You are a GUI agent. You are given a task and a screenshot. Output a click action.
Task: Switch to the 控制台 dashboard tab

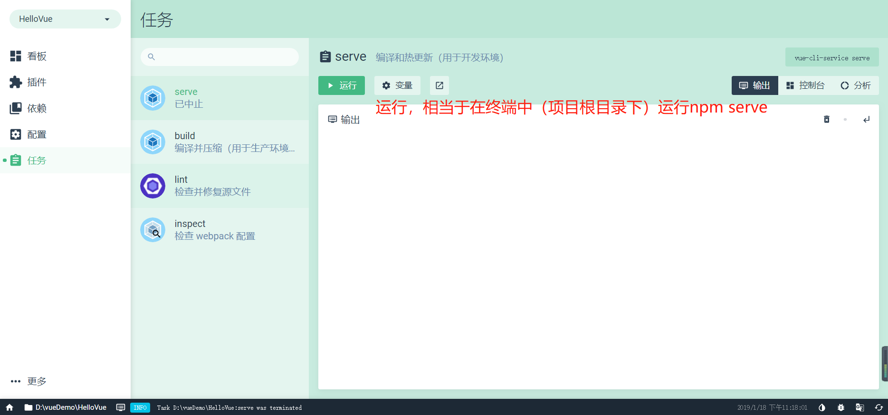pos(805,85)
